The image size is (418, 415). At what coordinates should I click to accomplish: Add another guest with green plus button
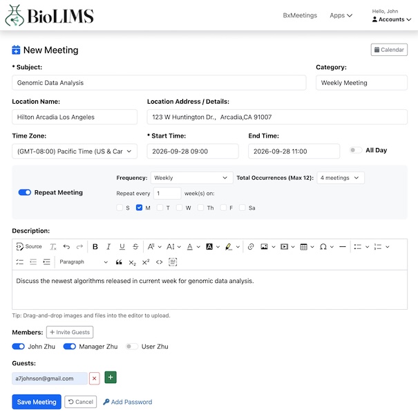(x=111, y=378)
